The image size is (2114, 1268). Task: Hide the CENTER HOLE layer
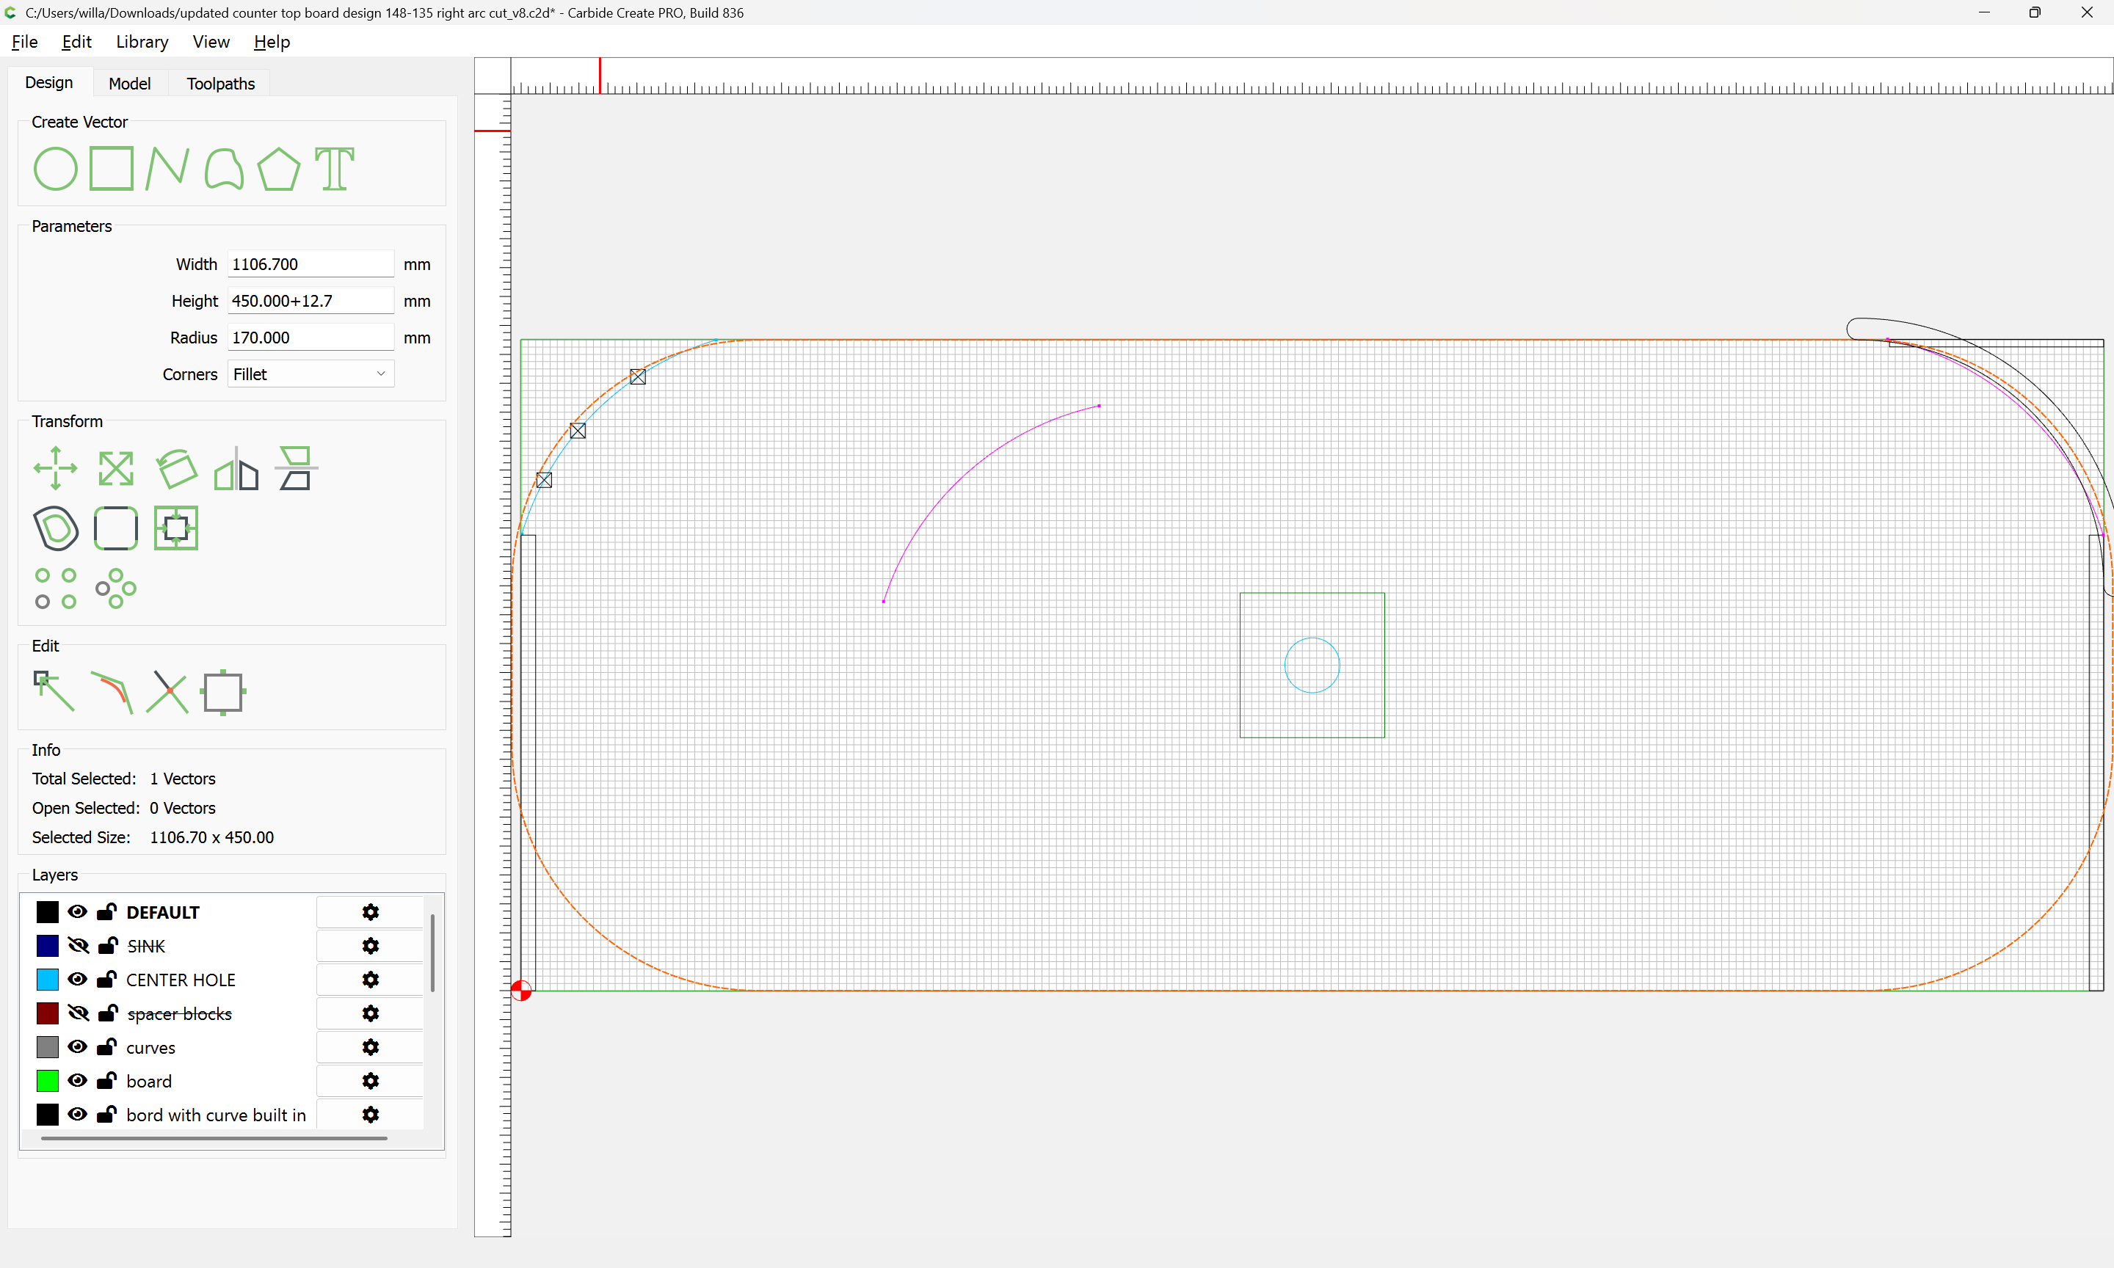point(78,979)
